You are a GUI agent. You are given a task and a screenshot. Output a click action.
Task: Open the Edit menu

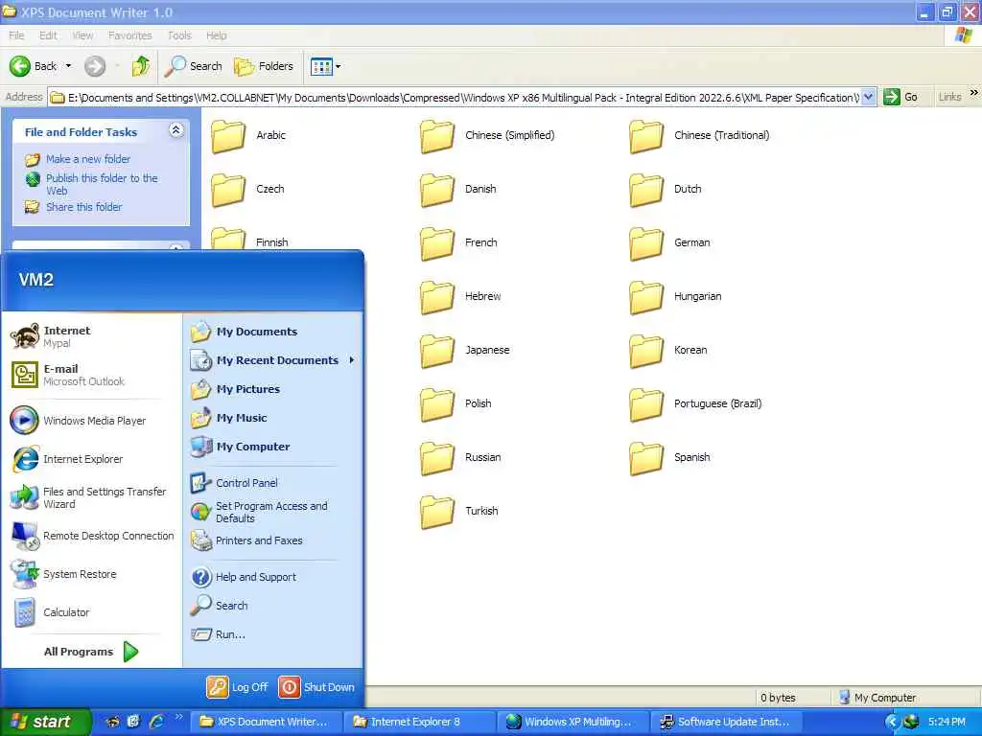tap(48, 35)
